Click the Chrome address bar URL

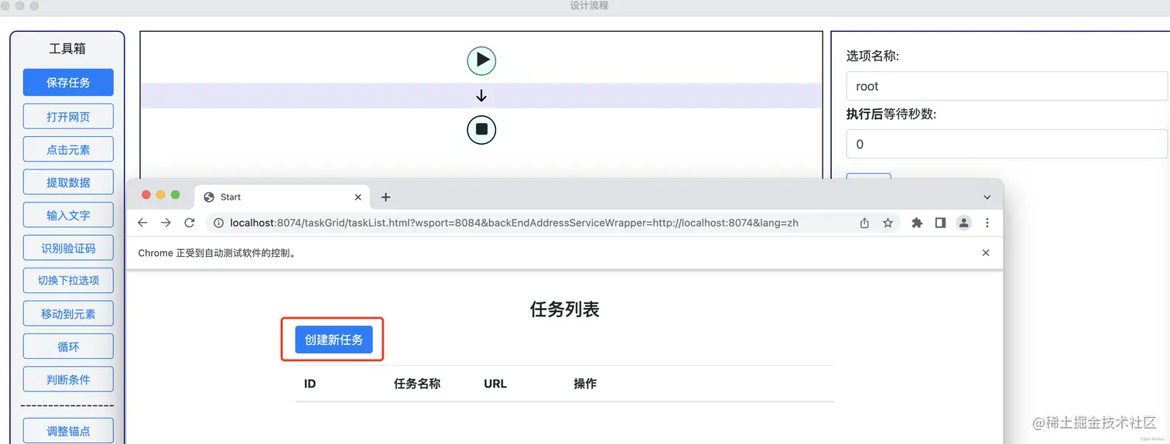click(514, 223)
